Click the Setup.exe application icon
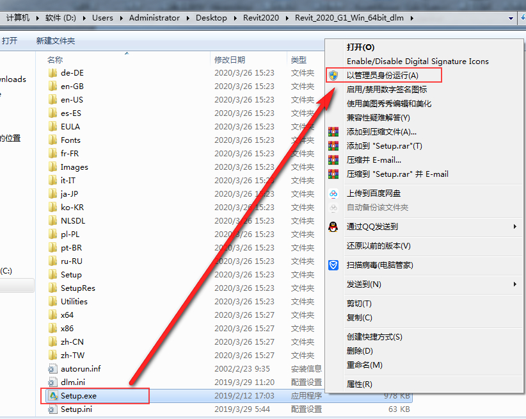Image resolution: width=526 pixels, height=419 pixels. tap(53, 395)
